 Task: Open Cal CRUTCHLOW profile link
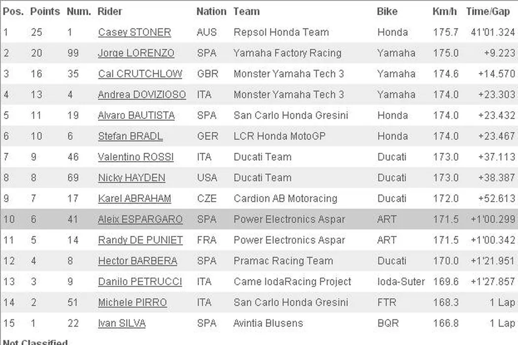coord(140,74)
